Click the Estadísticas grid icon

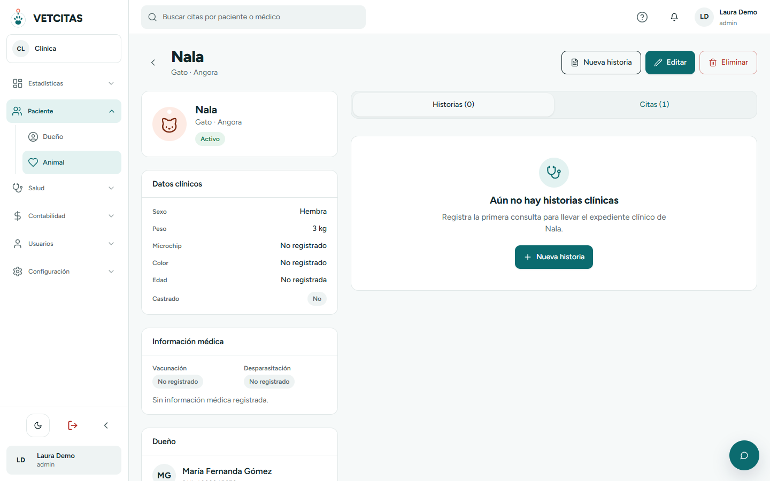coord(18,83)
